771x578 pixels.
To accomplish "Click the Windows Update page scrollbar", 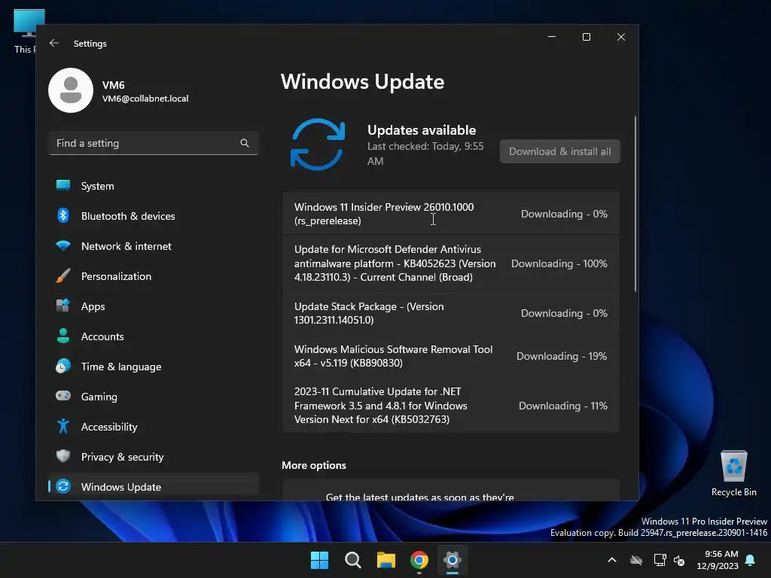I will pos(635,204).
